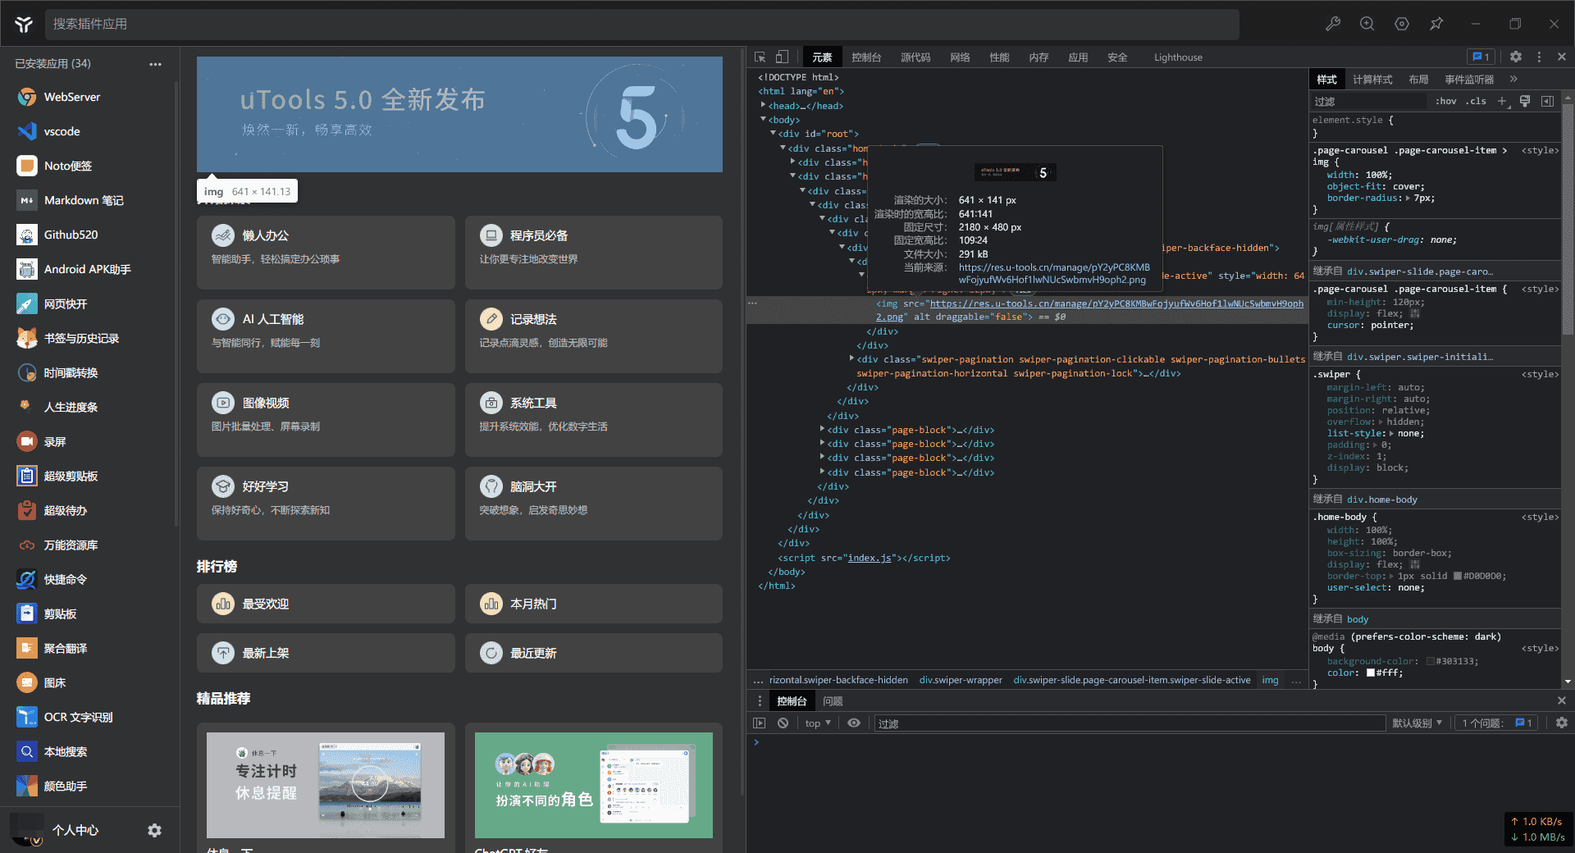Open the Github520 plugin
The width and height of the screenshot is (1575, 853).
[89, 235]
